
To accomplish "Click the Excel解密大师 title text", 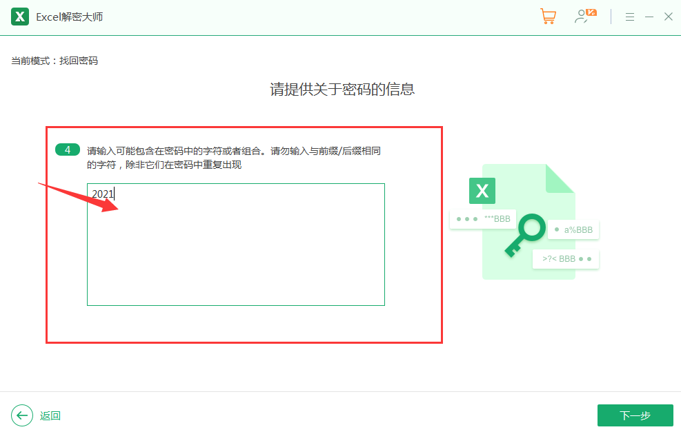I will point(70,17).
